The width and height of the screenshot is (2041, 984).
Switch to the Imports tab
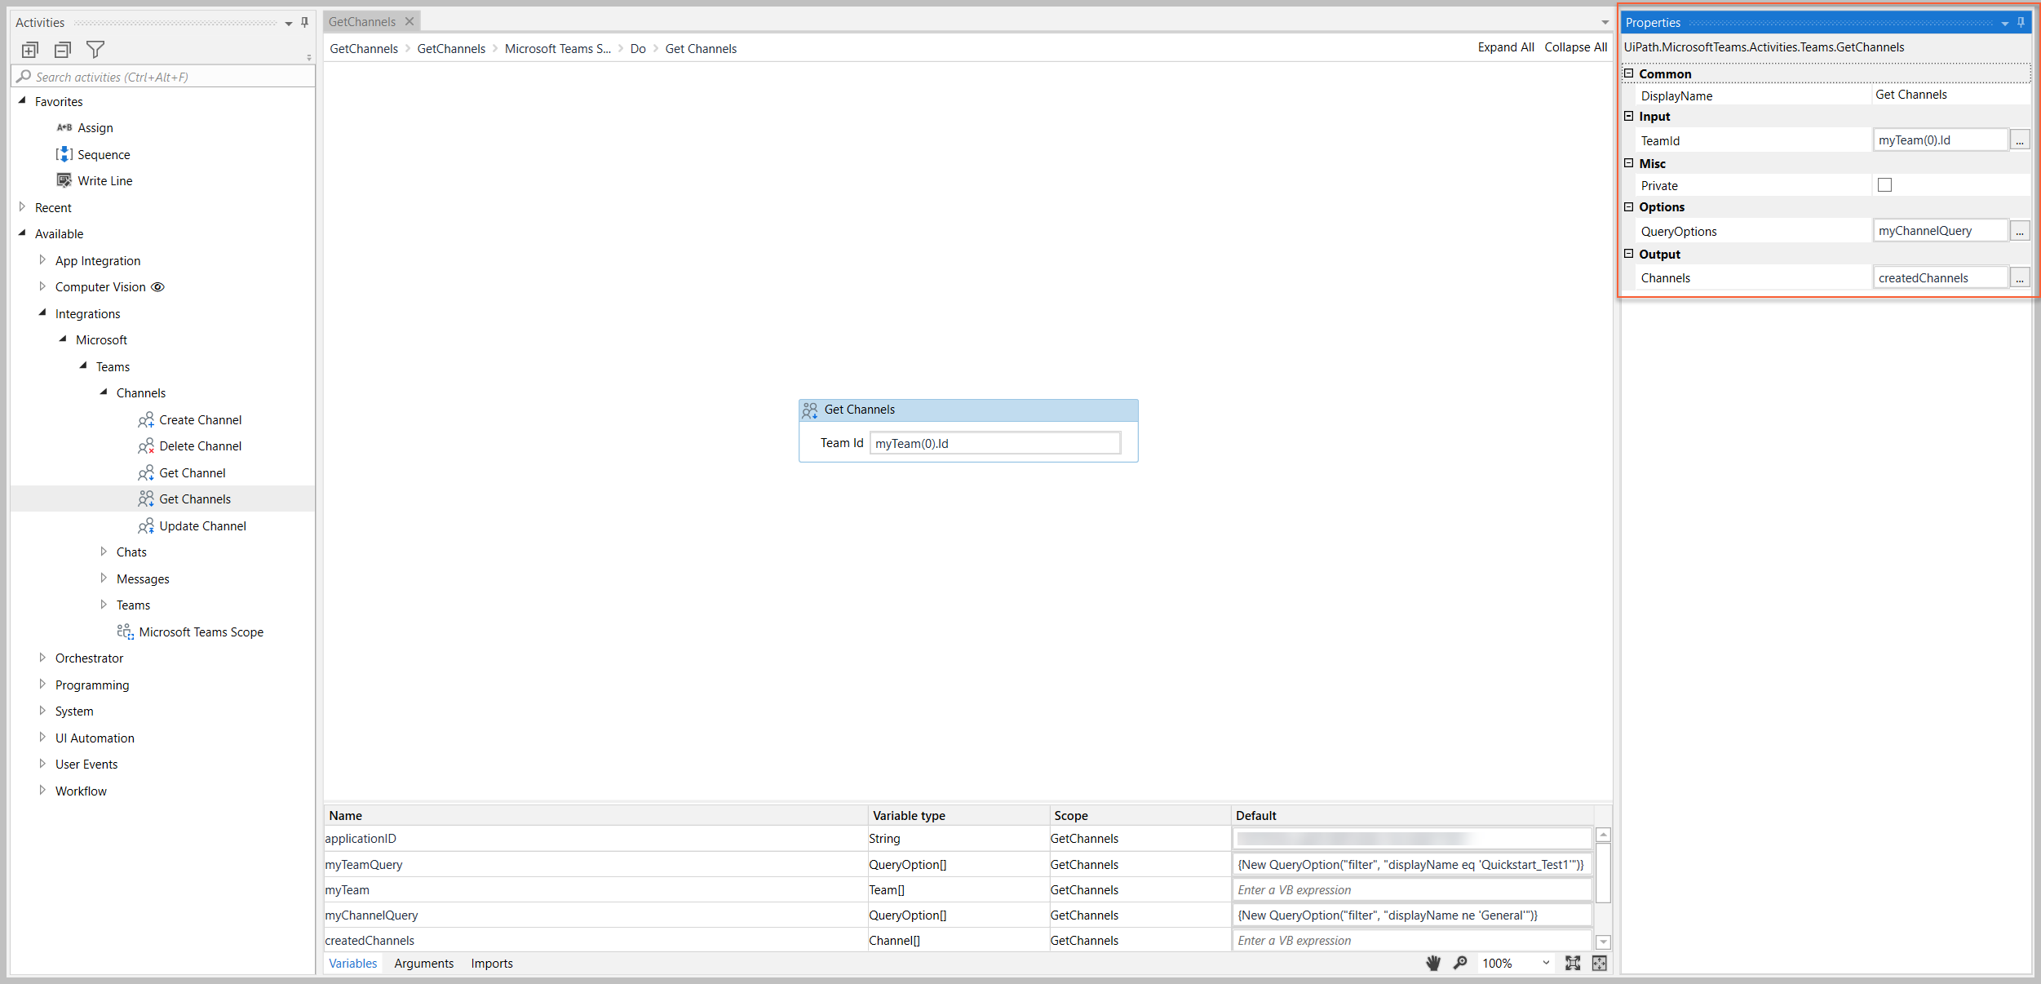[x=492, y=964]
